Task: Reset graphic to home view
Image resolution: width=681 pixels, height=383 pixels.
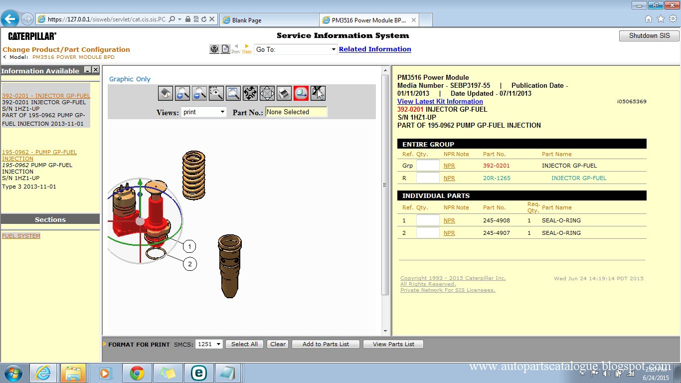Action: 166,93
